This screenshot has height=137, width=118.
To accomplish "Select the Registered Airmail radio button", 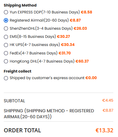I will pyautogui.click(x=6, y=20).
